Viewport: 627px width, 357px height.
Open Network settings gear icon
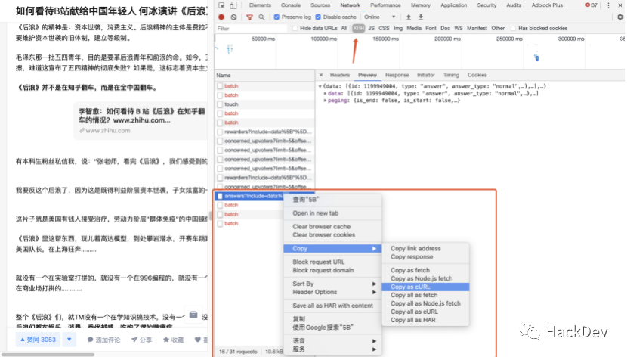click(x=620, y=17)
